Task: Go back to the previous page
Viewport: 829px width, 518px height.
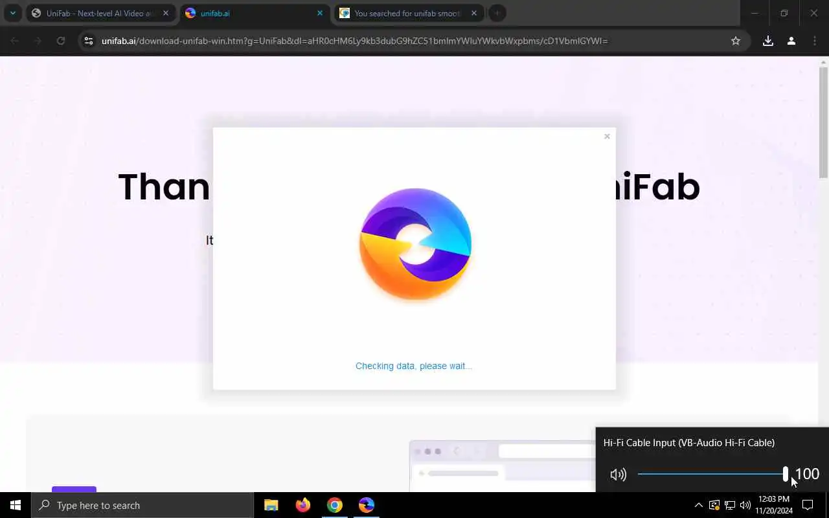Action: (x=15, y=41)
